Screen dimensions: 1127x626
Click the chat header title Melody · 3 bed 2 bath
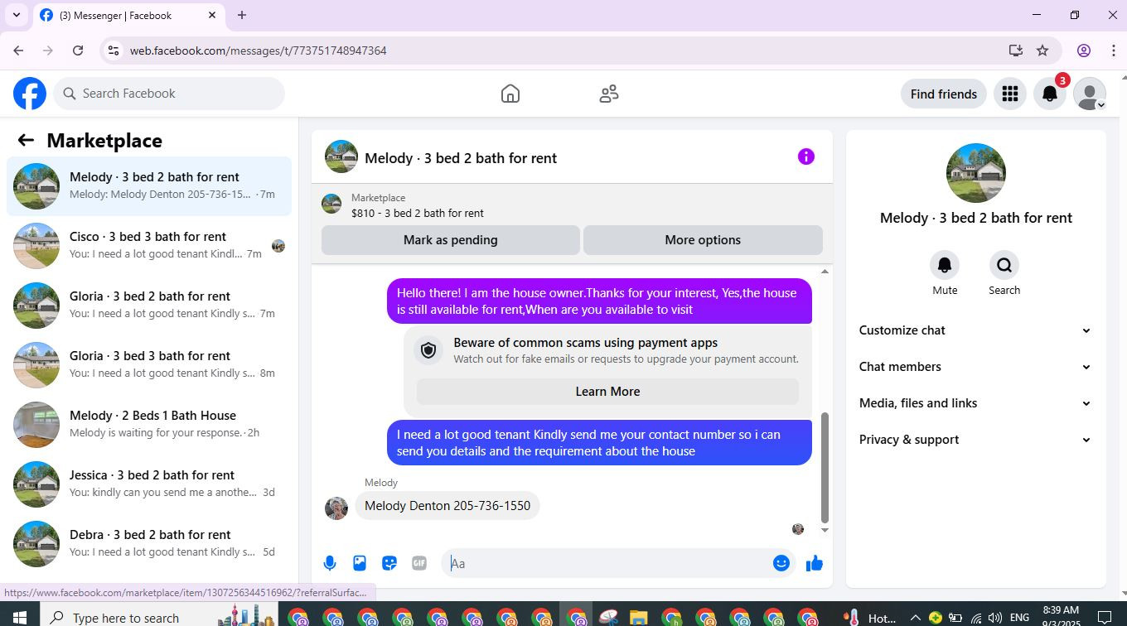[461, 158]
